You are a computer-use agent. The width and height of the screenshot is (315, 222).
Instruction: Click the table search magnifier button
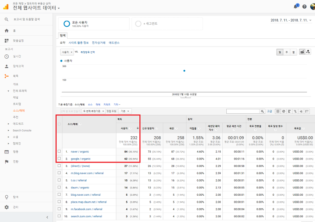pyautogui.click(x=262, y=111)
